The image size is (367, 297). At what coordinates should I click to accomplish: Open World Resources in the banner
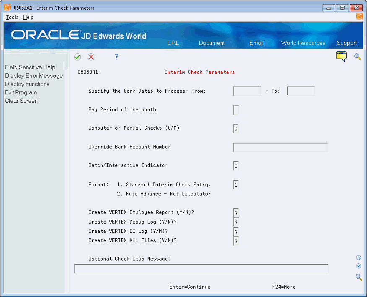[x=303, y=43]
